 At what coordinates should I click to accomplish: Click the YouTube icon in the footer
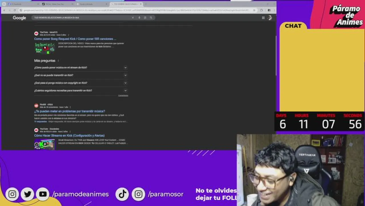[x=43, y=194]
